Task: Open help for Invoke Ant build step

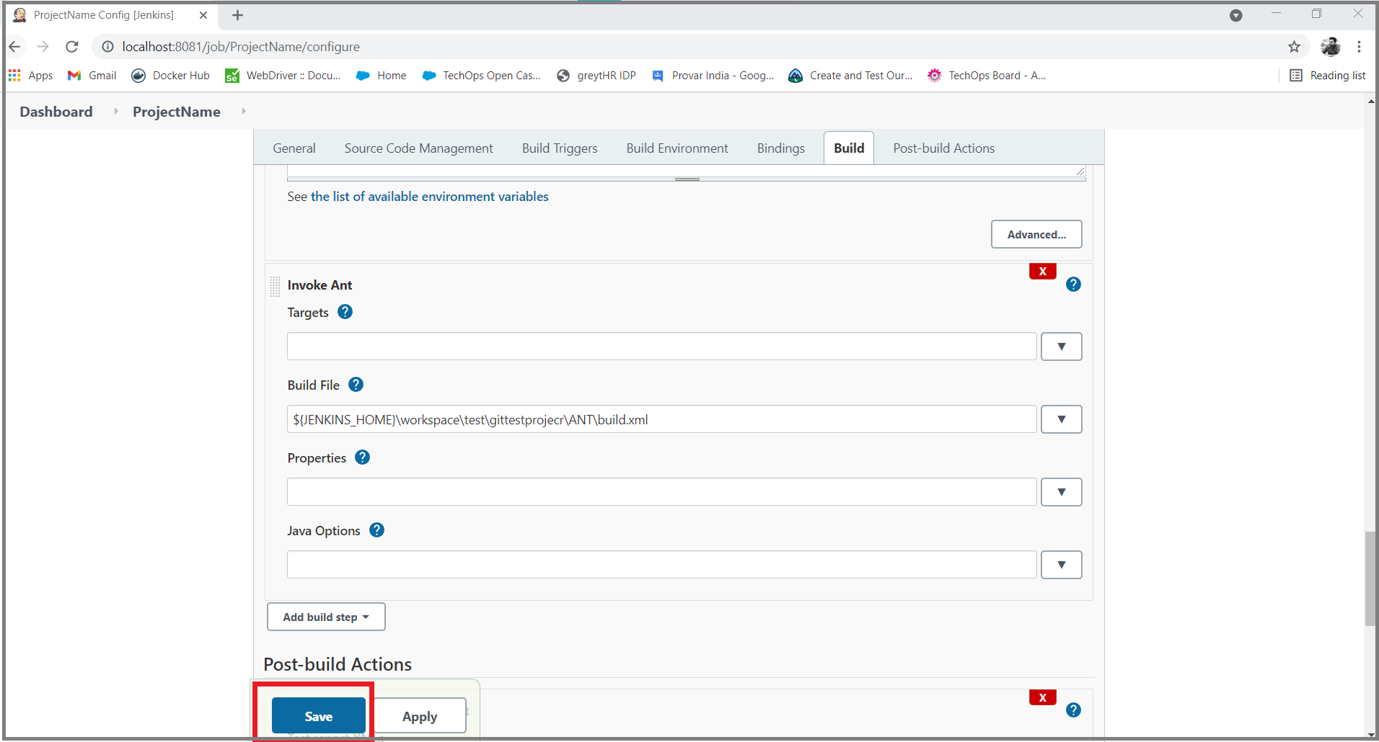Action: pos(1073,285)
